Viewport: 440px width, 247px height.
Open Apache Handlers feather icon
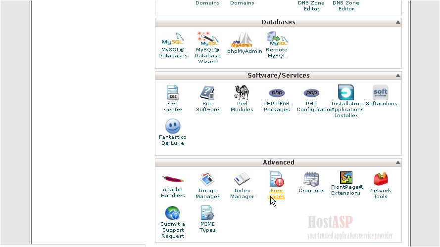(173, 179)
